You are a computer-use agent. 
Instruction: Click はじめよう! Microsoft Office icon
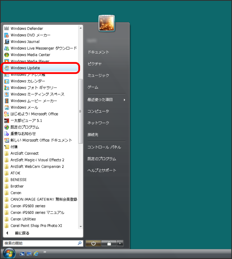tap(7, 114)
